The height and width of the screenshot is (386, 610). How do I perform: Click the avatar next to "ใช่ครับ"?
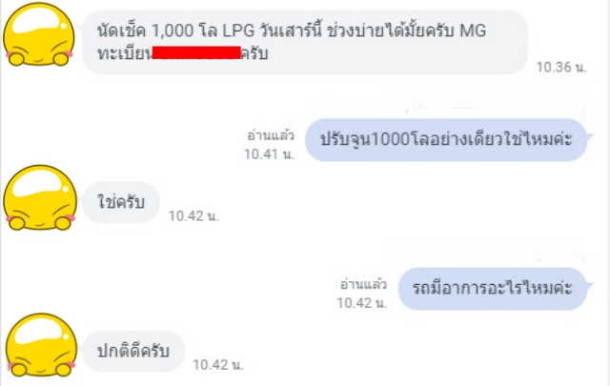(40, 197)
